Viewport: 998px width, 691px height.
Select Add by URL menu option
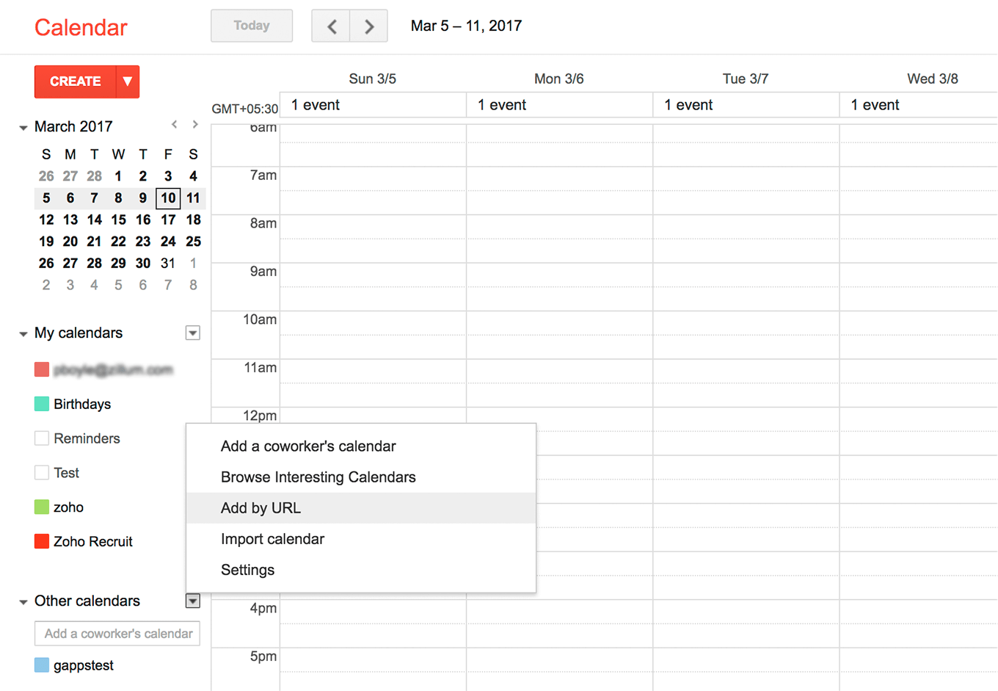point(261,508)
